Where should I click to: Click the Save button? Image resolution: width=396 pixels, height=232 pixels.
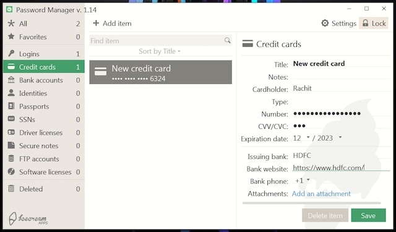click(x=368, y=215)
